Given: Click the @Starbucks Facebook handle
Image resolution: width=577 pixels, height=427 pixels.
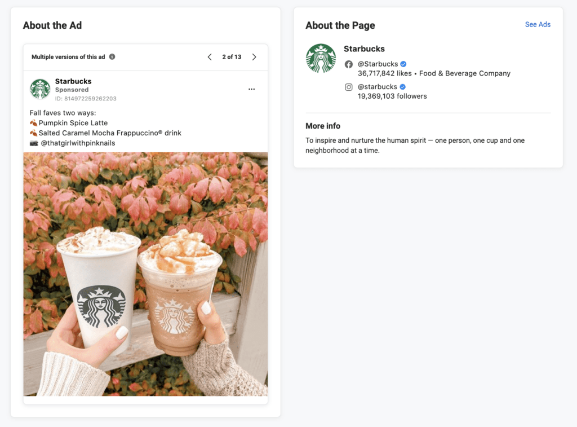Looking at the screenshot, I should [378, 64].
